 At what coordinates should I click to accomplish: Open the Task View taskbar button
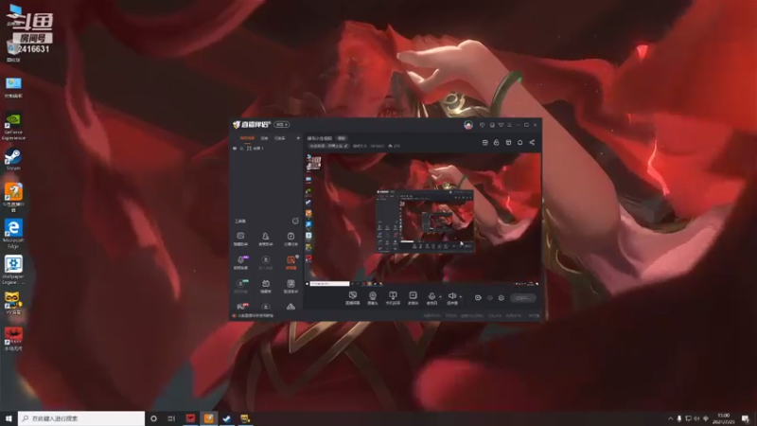click(x=171, y=418)
